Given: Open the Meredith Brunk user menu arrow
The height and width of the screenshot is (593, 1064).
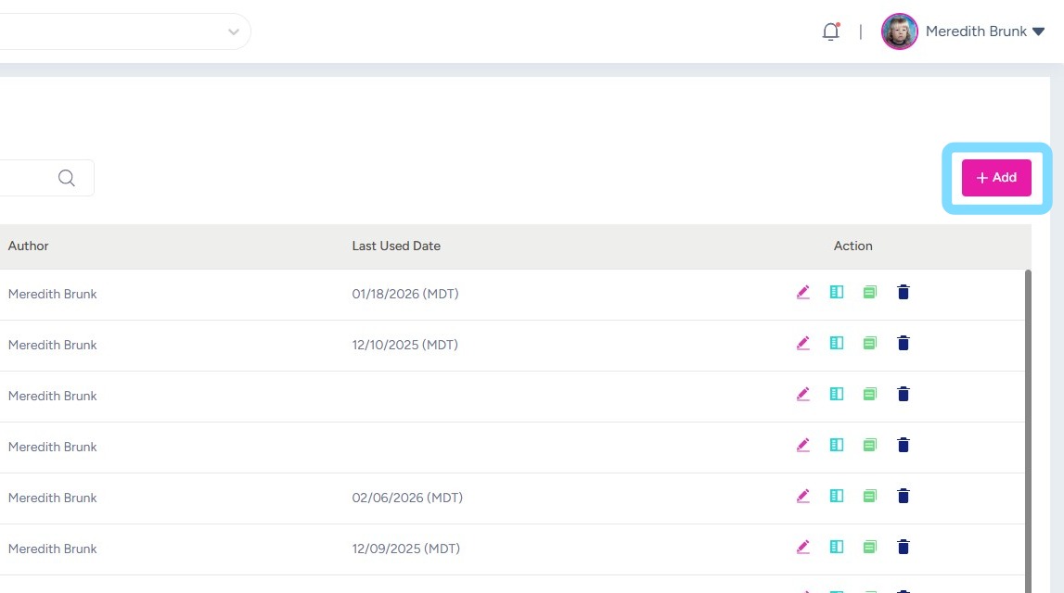Looking at the screenshot, I should click(x=1038, y=32).
